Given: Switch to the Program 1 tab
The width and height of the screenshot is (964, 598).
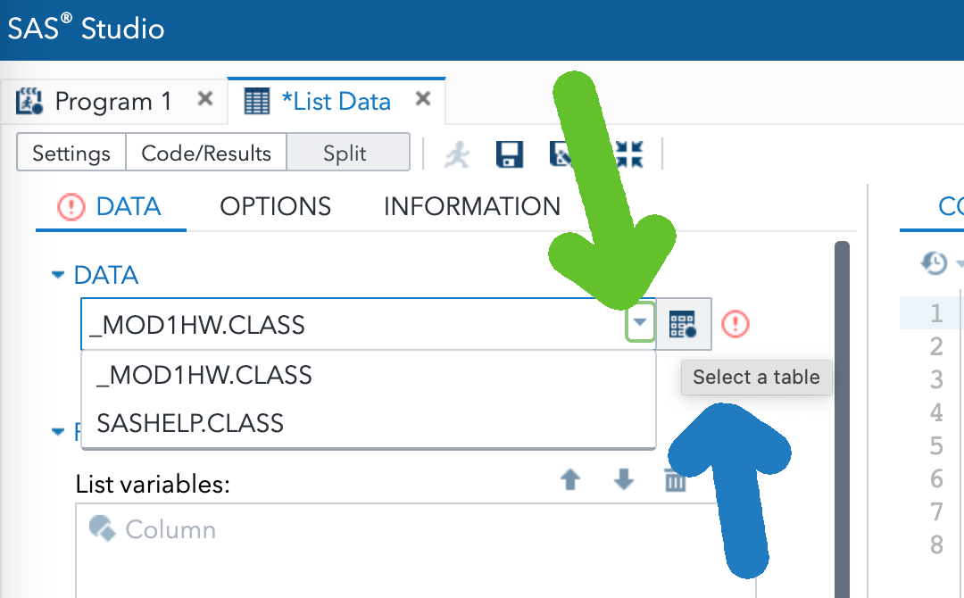Looking at the screenshot, I should point(112,101).
